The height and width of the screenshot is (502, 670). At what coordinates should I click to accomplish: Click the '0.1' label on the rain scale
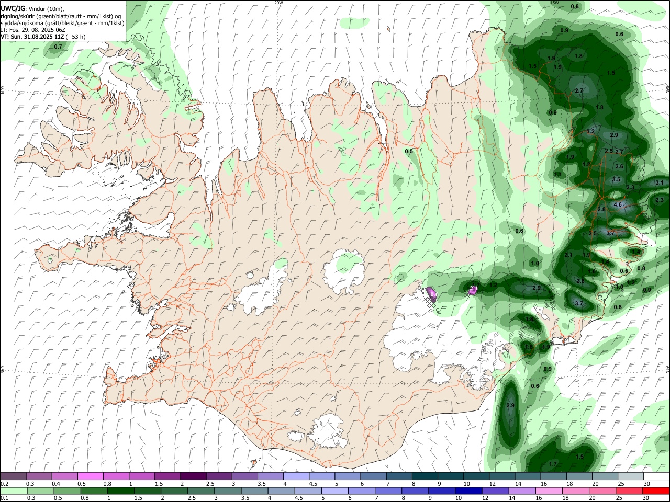click(4, 498)
